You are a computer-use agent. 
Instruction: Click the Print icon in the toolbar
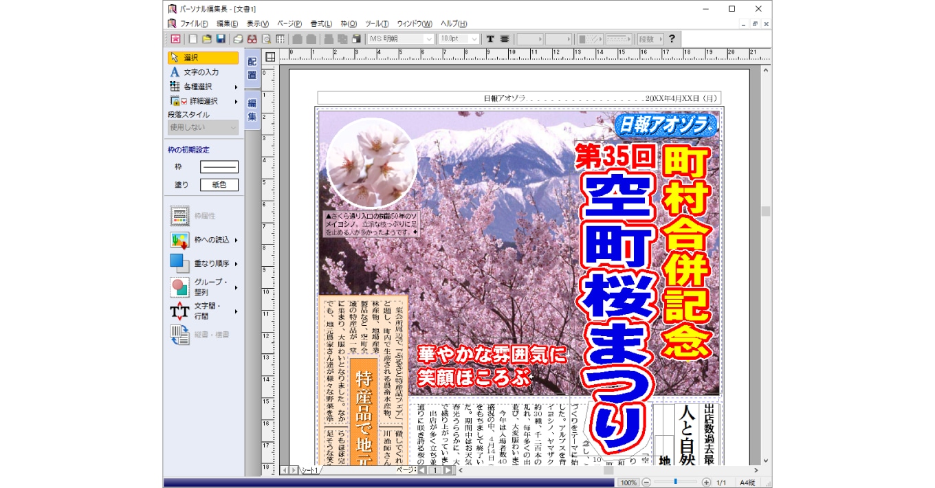click(236, 39)
